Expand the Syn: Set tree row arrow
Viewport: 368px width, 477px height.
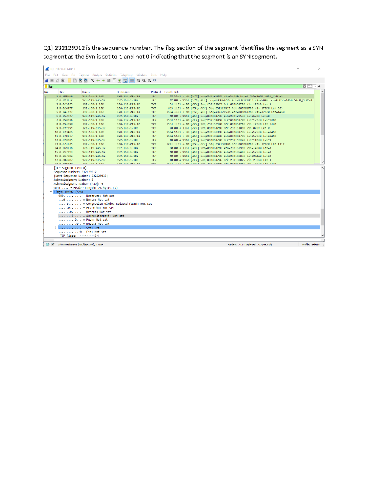pos(56,228)
